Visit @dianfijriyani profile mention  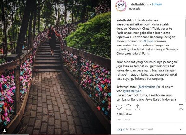point(132,91)
